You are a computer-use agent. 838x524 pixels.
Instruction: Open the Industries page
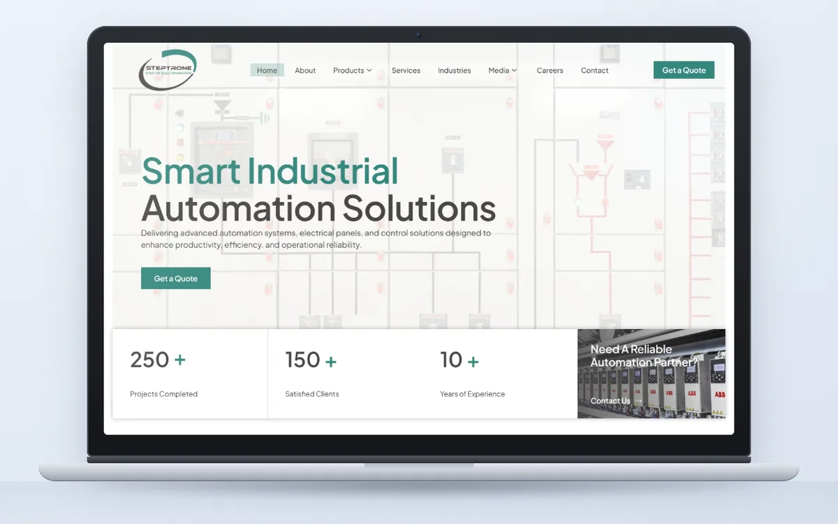(x=454, y=71)
